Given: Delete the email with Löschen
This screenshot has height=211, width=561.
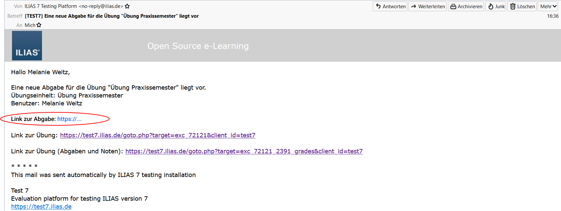Looking at the screenshot, I should (522, 6).
